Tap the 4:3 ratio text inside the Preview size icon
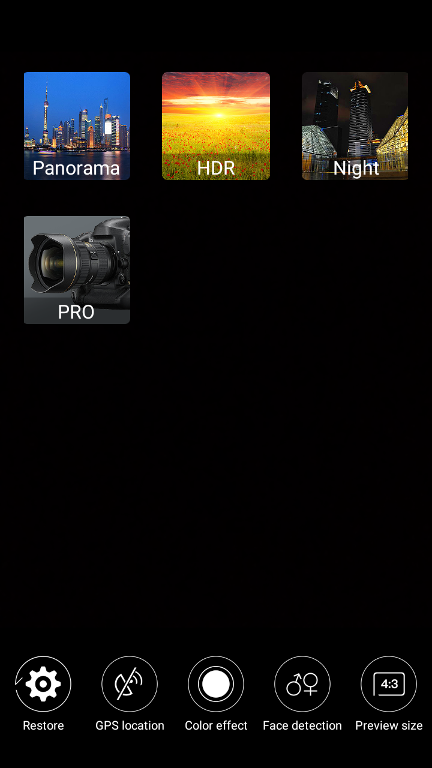The height and width of the screenshot is (768, 432). 389,683
